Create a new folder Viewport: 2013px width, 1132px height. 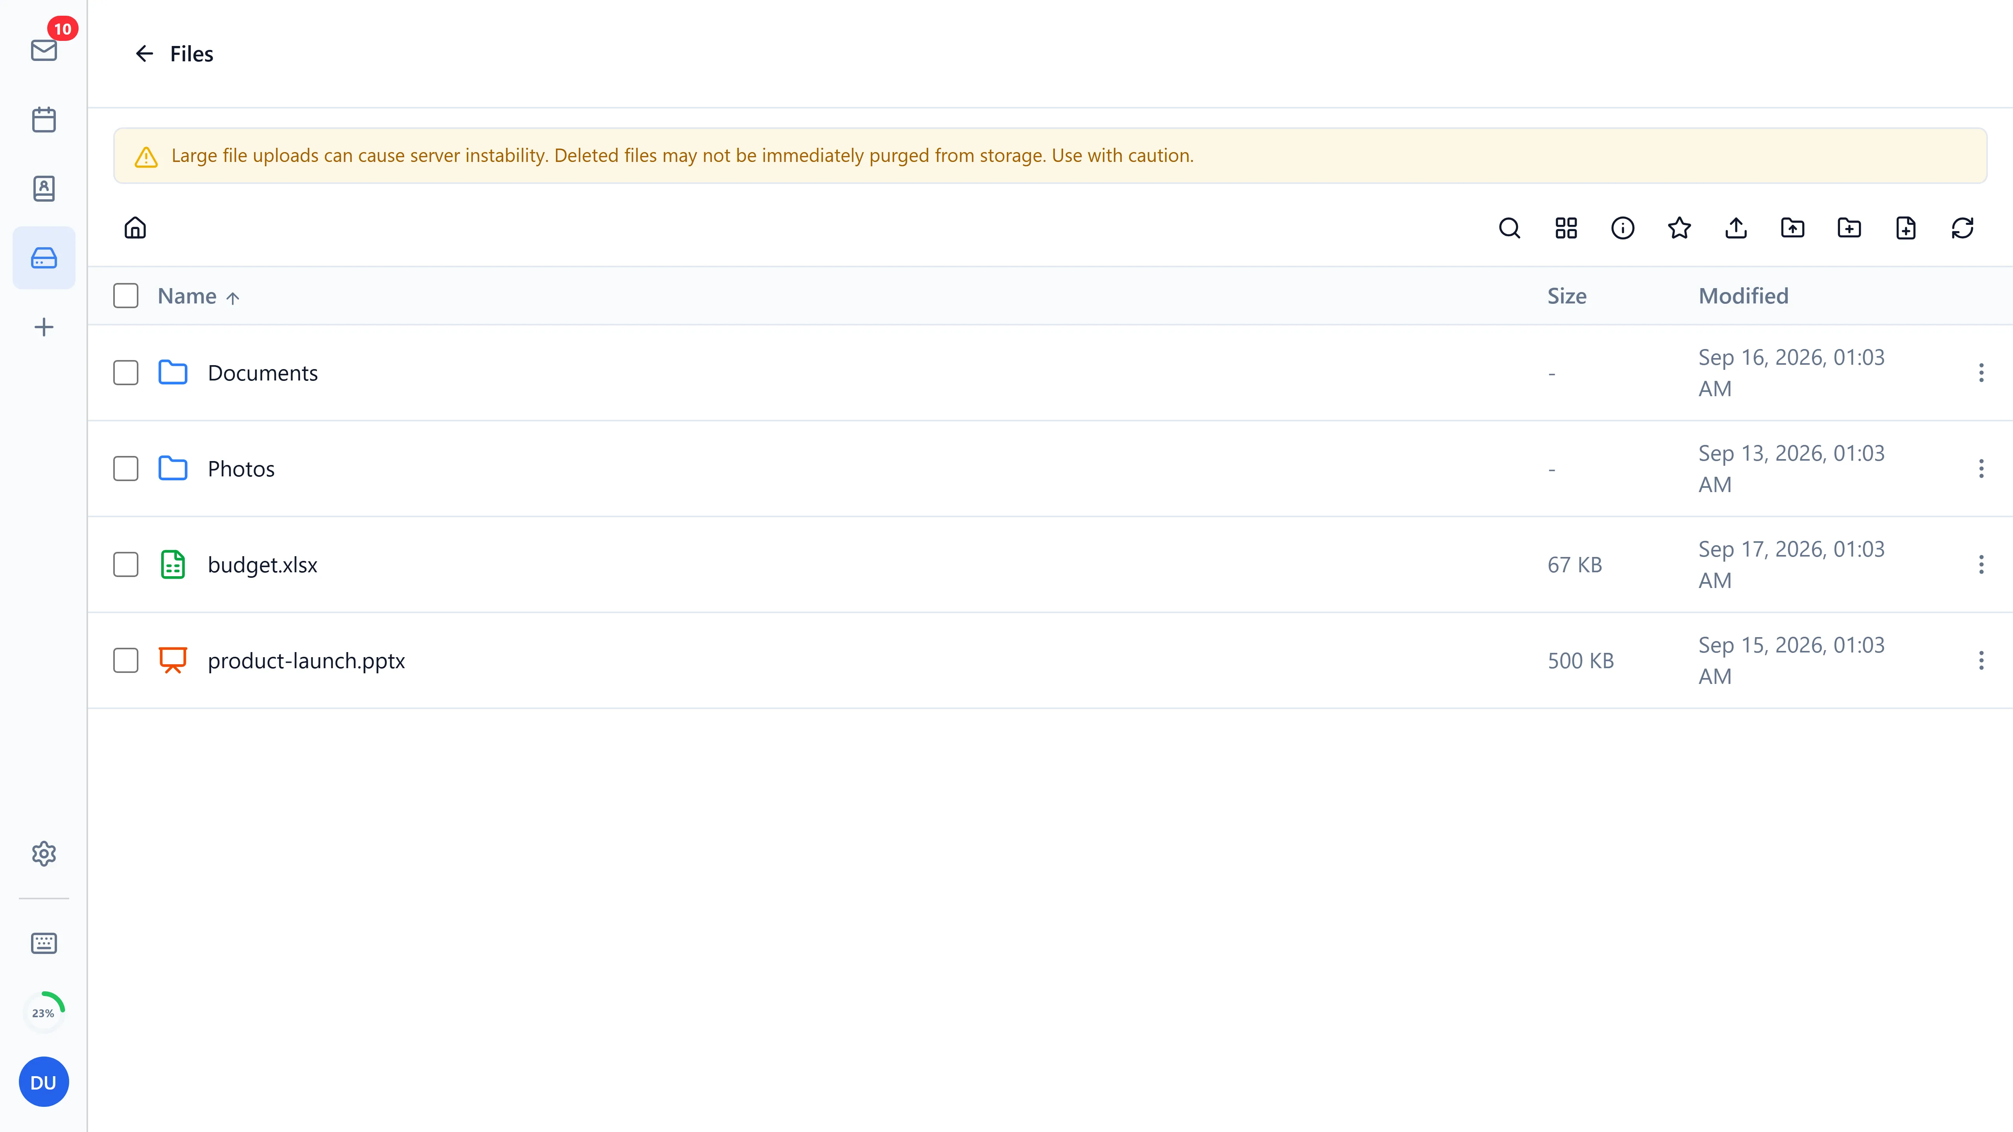click(1849, 227)
